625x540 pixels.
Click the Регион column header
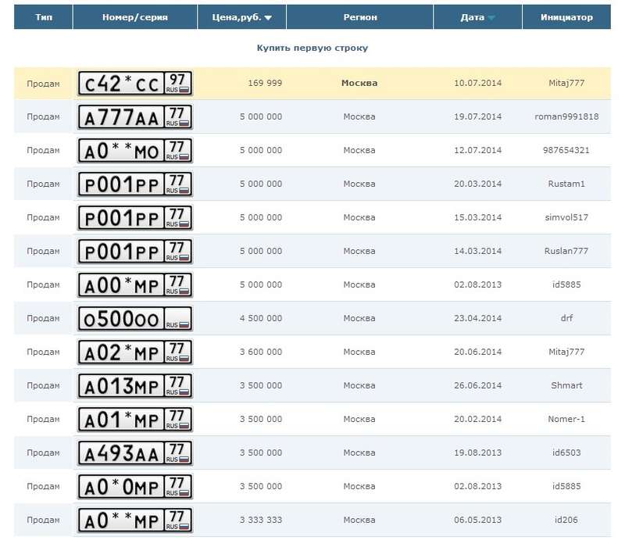tap(360, 17)
